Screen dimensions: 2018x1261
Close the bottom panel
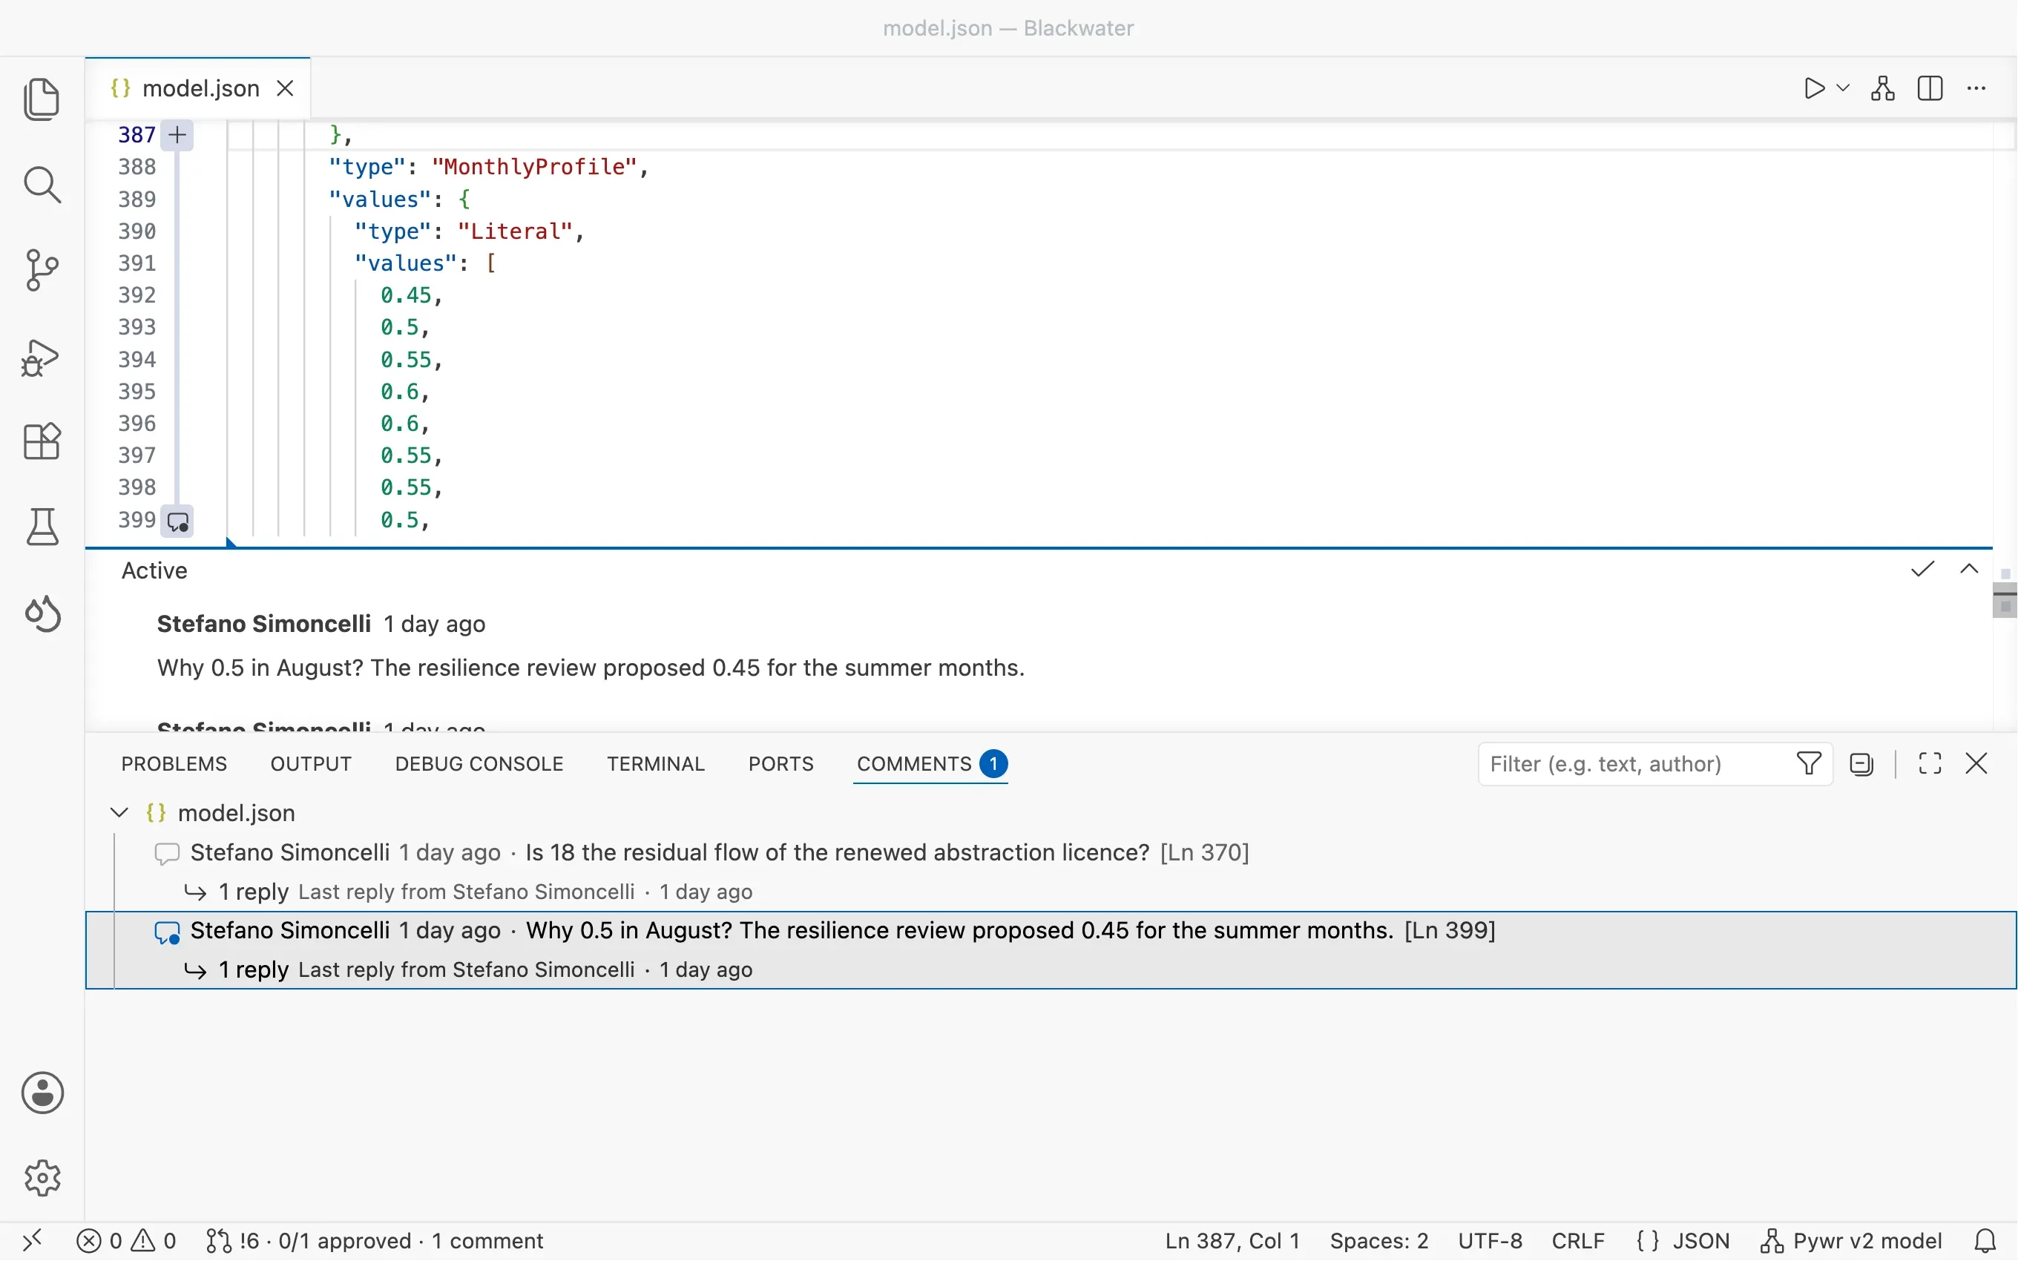click(x=1976, y=764)
